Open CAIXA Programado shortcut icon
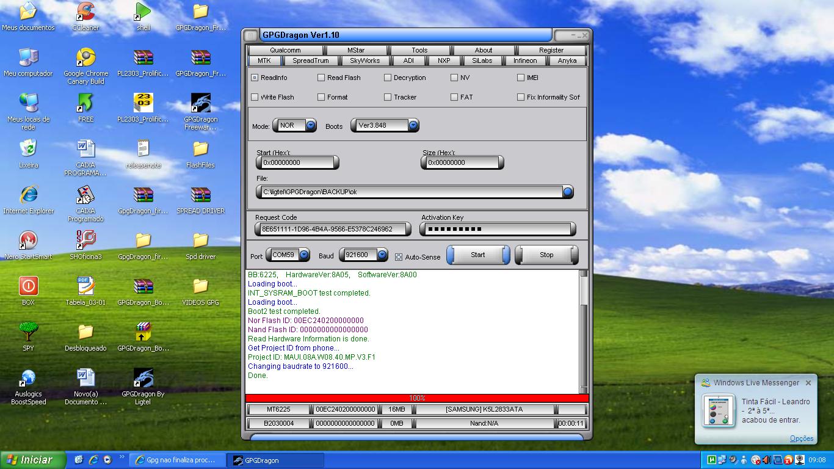The height and width of the screenshot is (469, 834). [85, 203]
